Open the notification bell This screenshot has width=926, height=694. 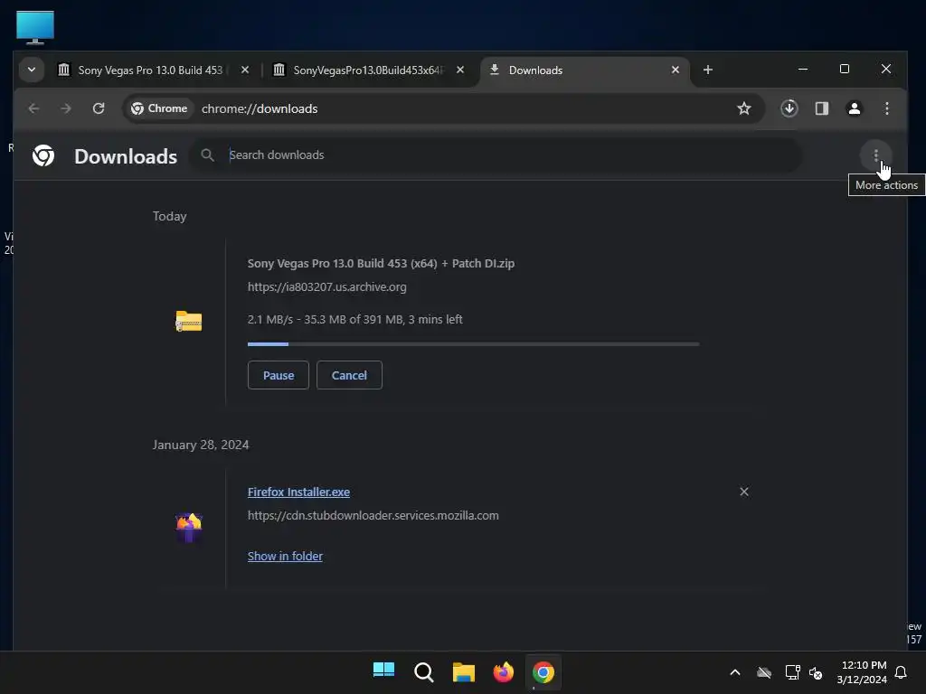coord(901,672)
